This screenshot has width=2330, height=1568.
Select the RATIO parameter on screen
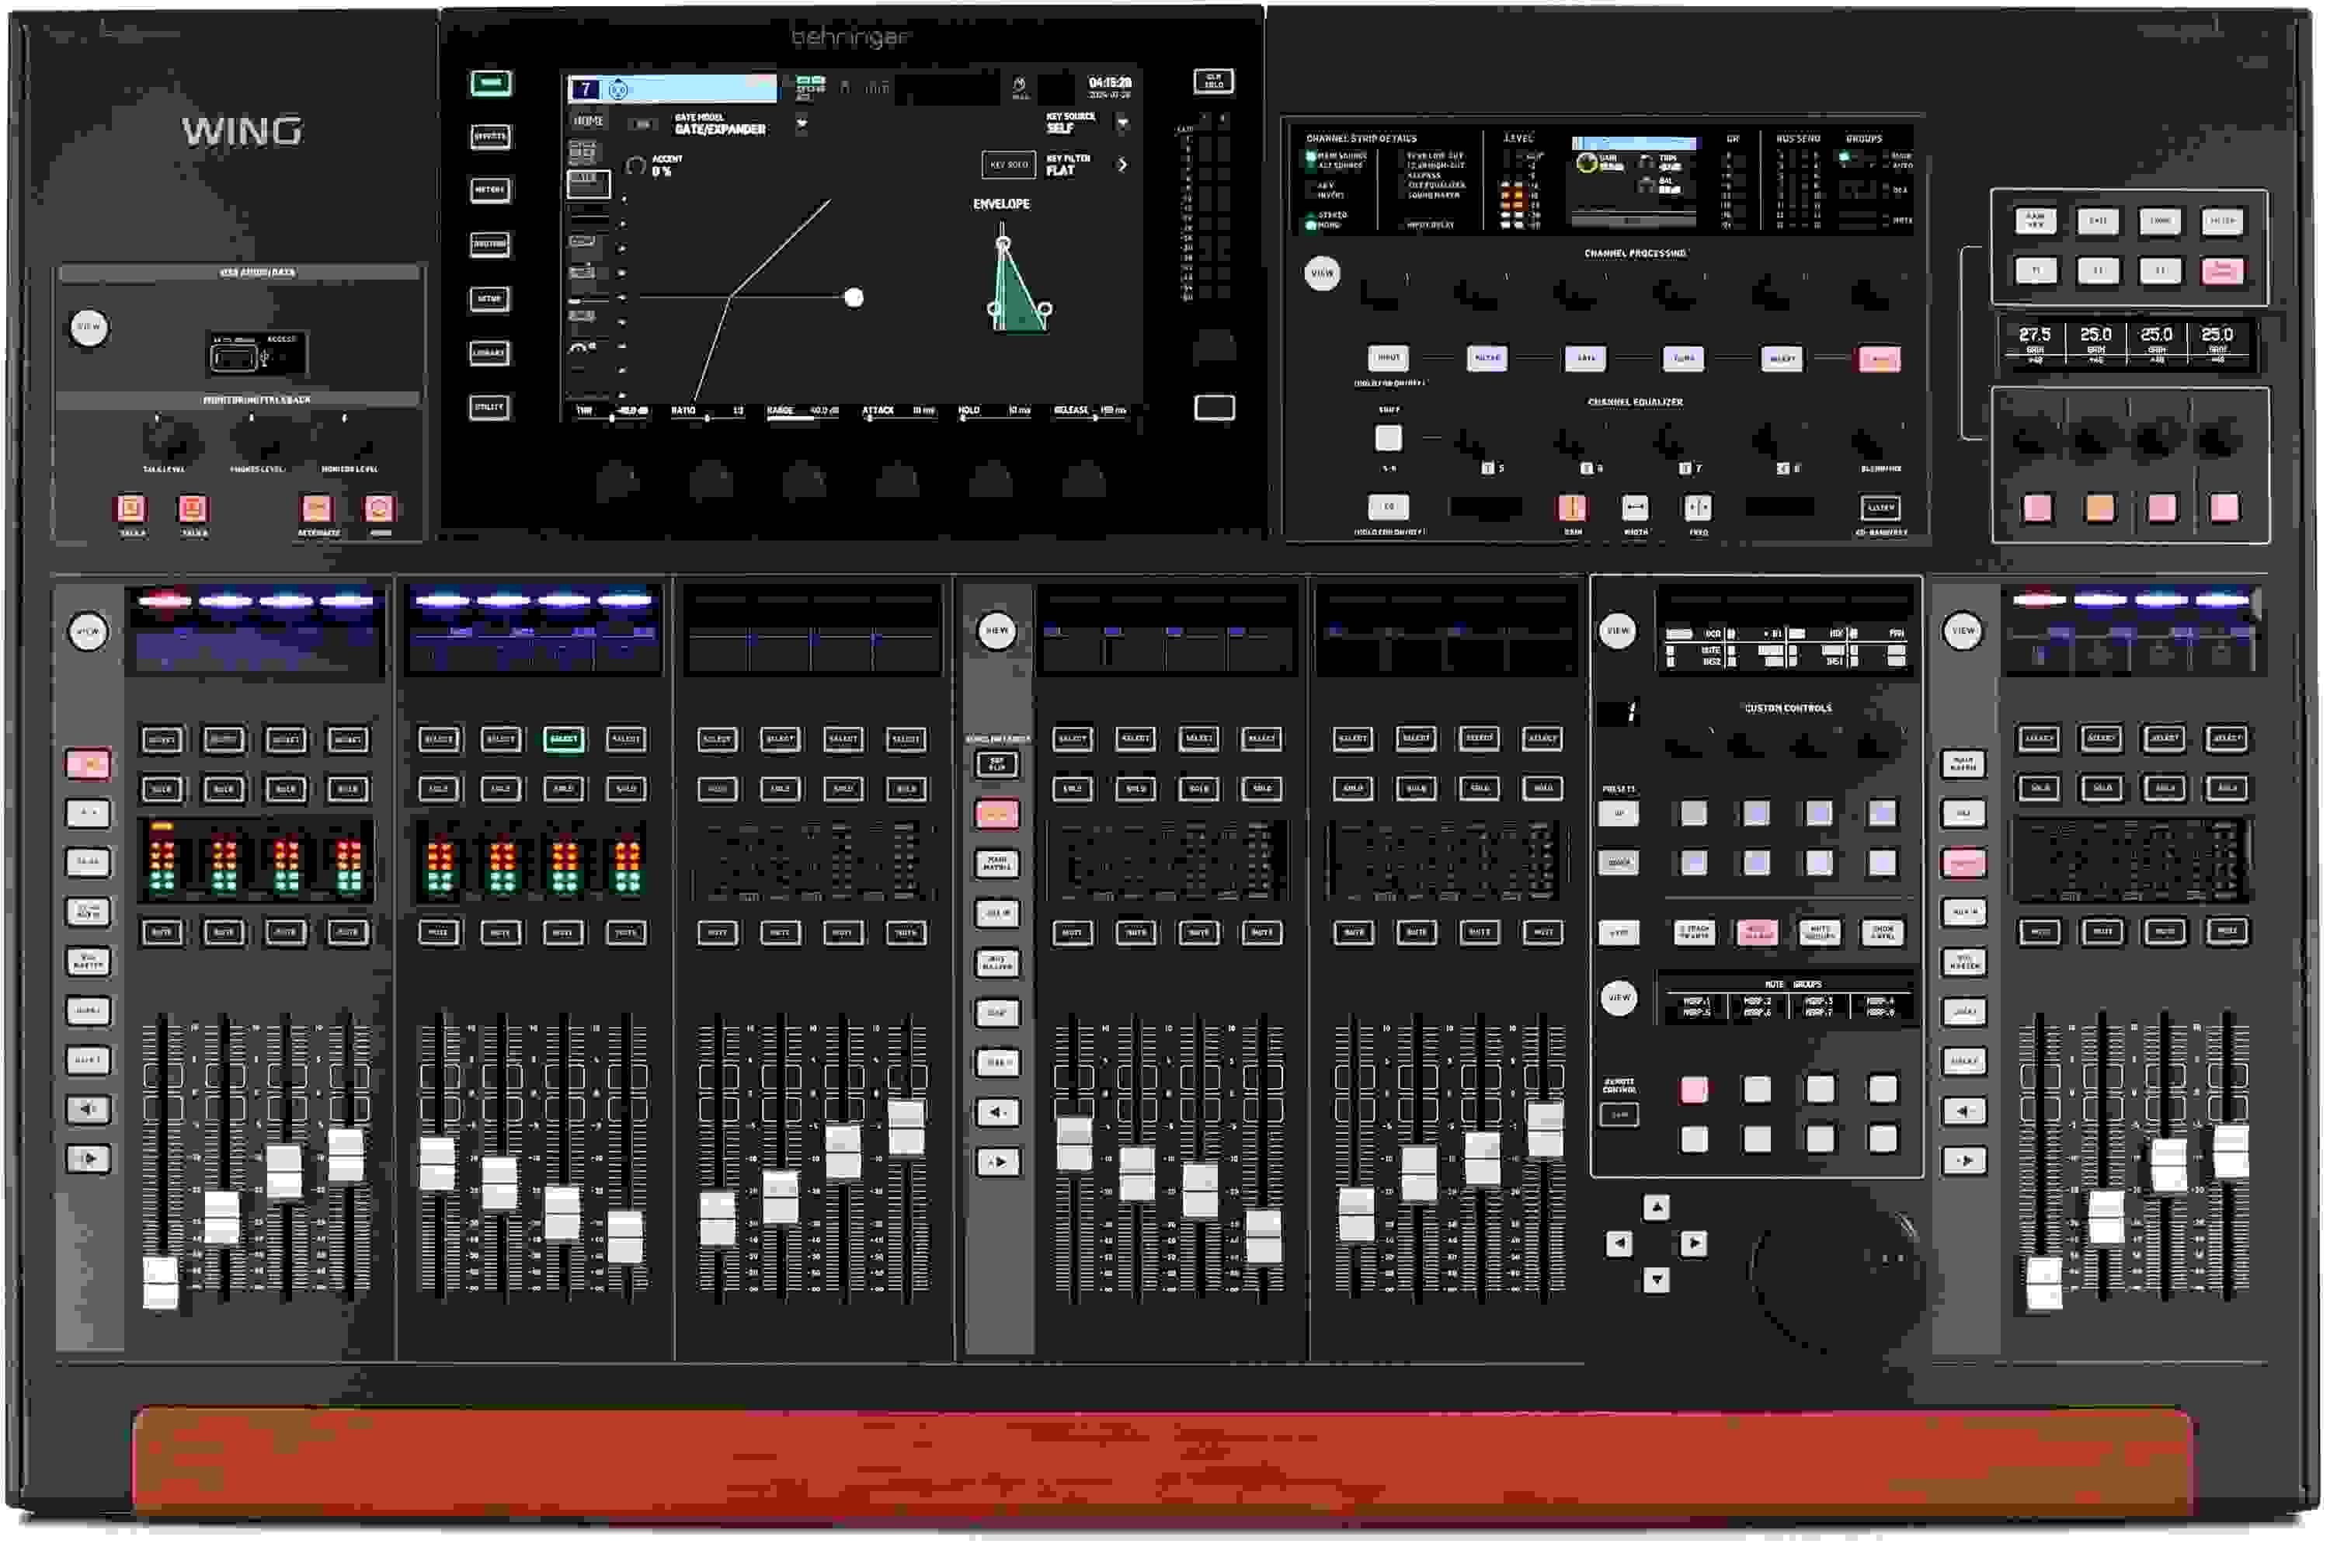point(708,412)
